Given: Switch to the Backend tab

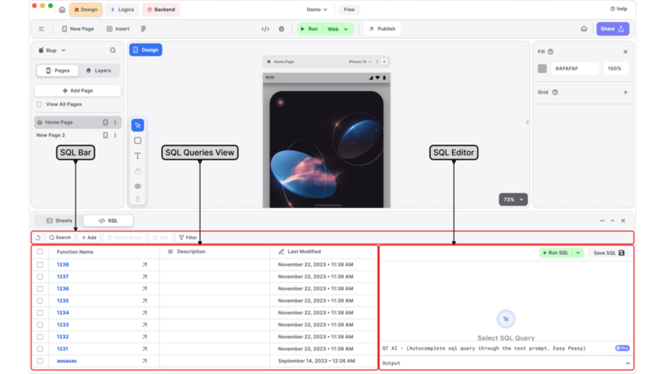Looking at the screenshot, I should pos(161,10).
